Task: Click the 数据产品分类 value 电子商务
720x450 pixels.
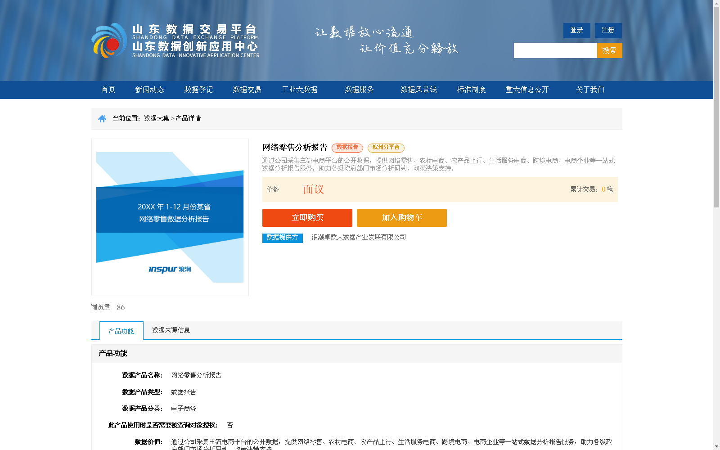Action: point(184,409)
